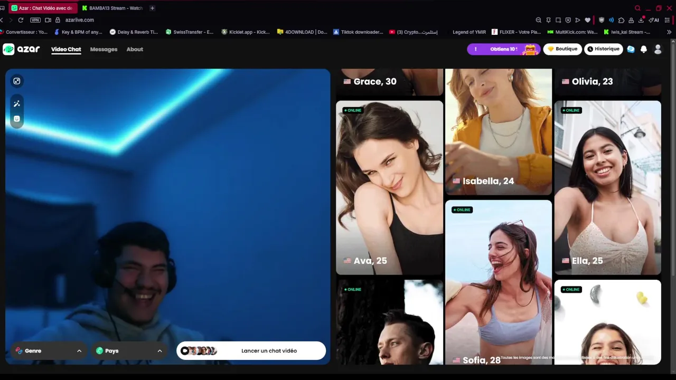The width and height of the screenshot is (676, 380).
Task: Select Ava, 25 profile card
Action: (389, 188)
